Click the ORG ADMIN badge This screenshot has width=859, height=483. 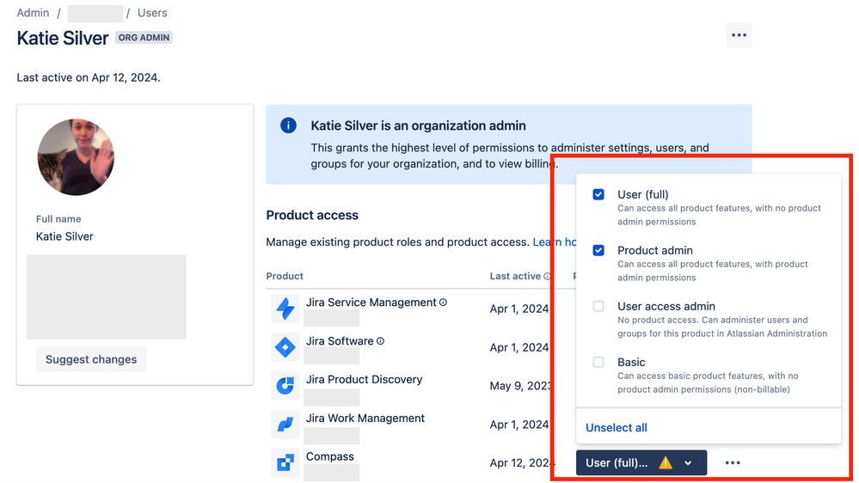pyautogui.click(x=144, y=38)
